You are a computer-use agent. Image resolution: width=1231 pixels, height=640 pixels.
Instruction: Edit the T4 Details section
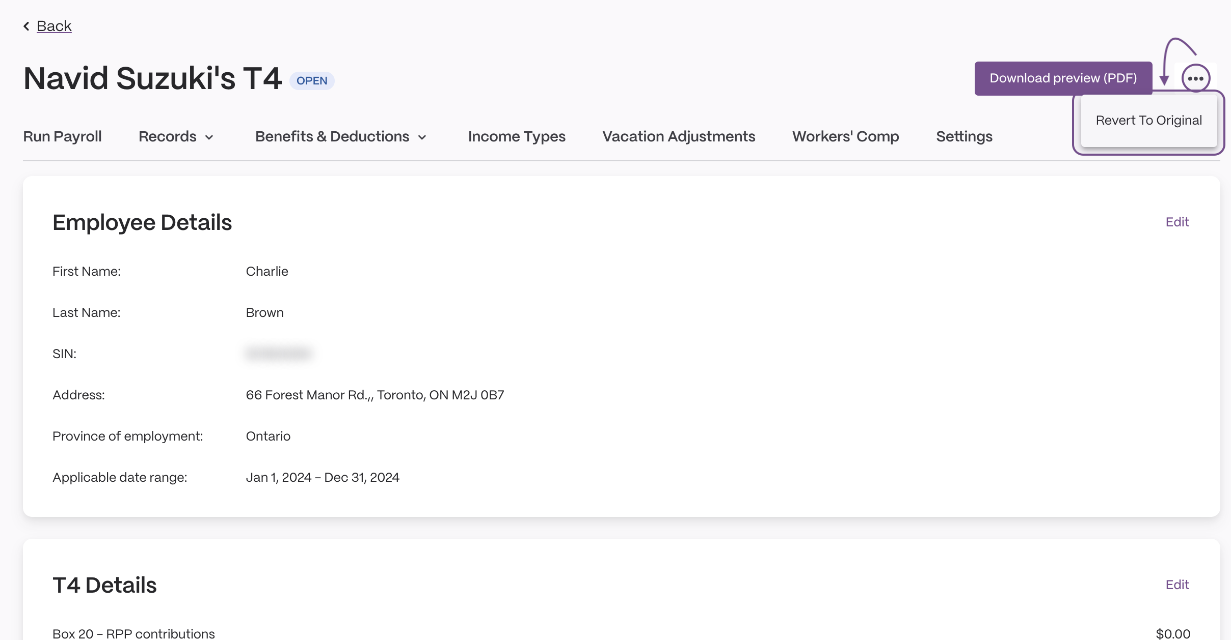coord(1177,585)
